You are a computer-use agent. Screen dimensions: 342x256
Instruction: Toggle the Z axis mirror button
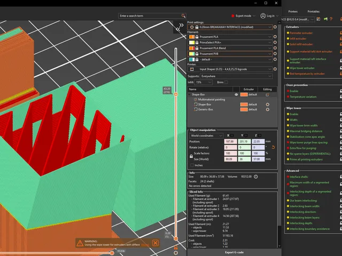[x=260, y=135]
